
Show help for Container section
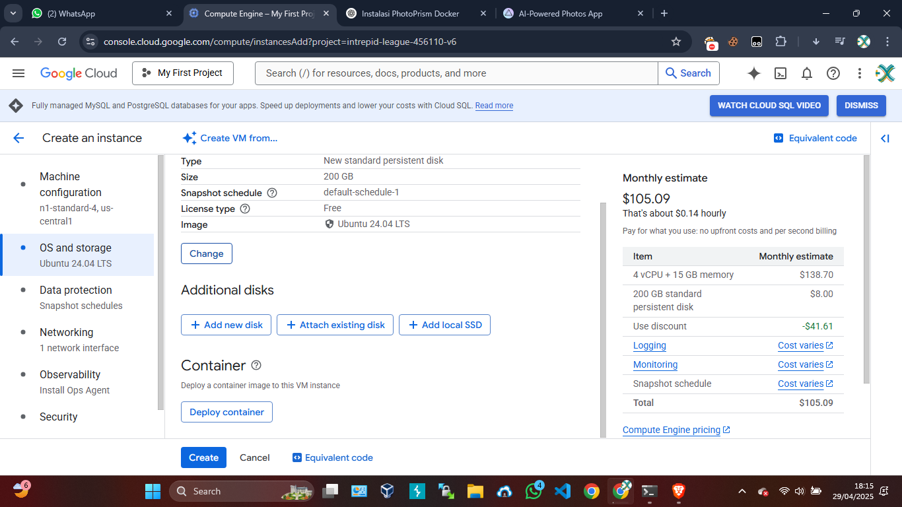coord(256,365)
